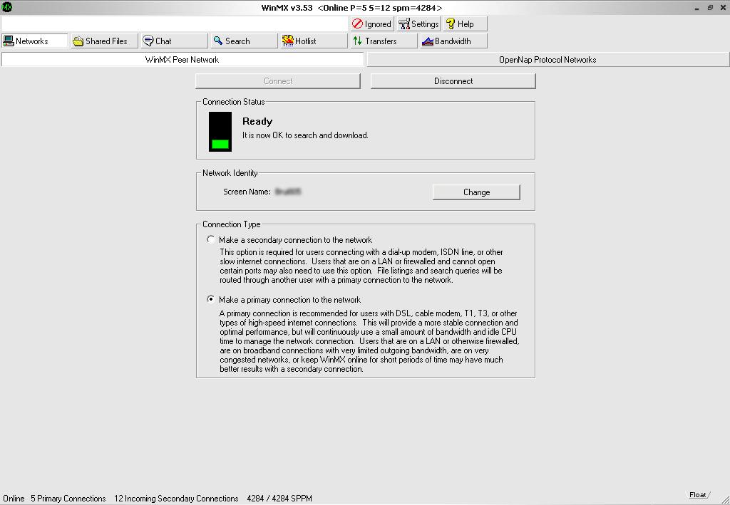This screenshot has width=730, height=505.
Task: Click Change to edit screen name
Action: pos(476,192)
